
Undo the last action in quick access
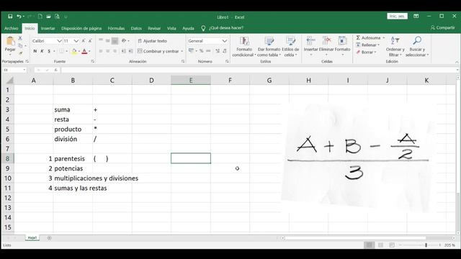pyautogui.click(x=19, y=17)
